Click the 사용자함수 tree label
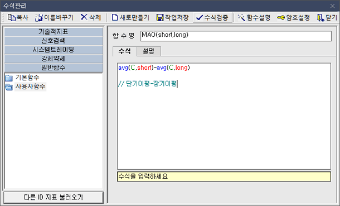The width and height of the screenshot is (340, 206). (30, 87)
